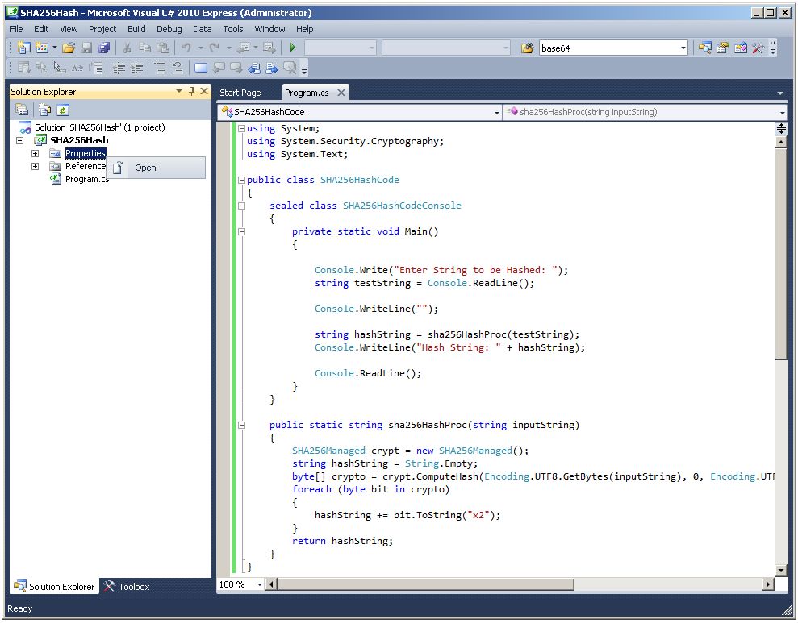798x623 pixels.
Task: Switch to the Start Page tab
Action: coord(240,93)
